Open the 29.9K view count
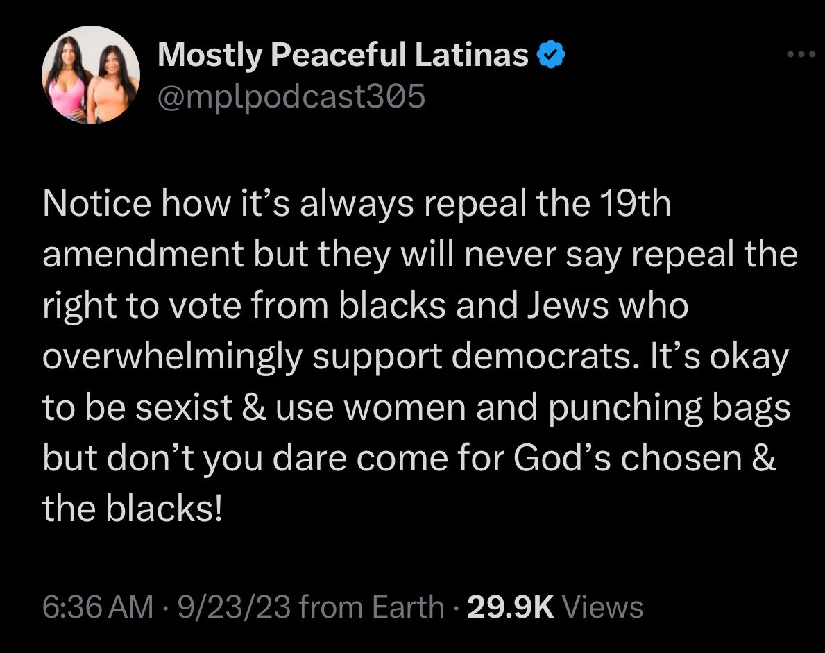The height and width of the screenshot is (653, 825). [510, 607]
